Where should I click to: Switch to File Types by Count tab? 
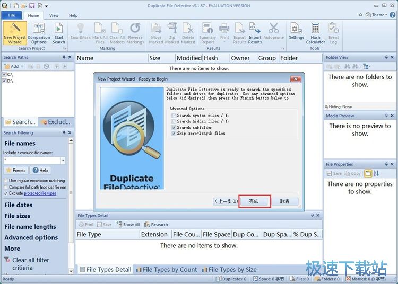pyautogui.click(x=167, y=270)
